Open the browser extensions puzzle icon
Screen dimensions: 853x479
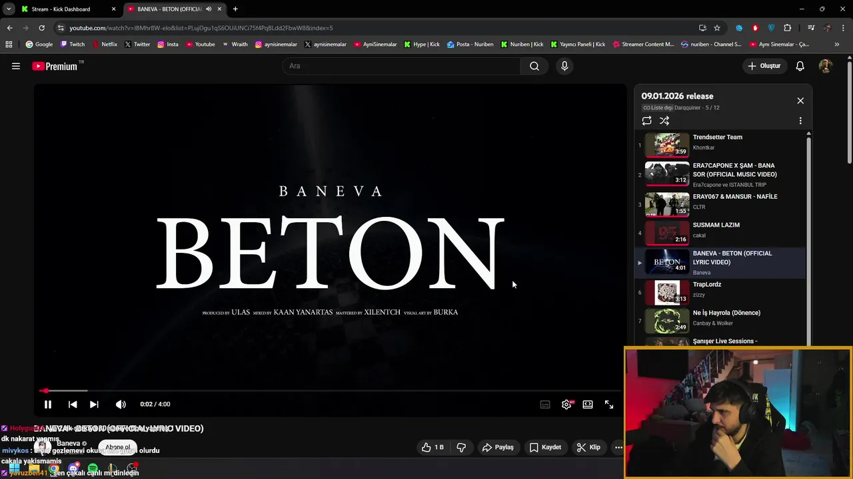click(x=788, y=28)
